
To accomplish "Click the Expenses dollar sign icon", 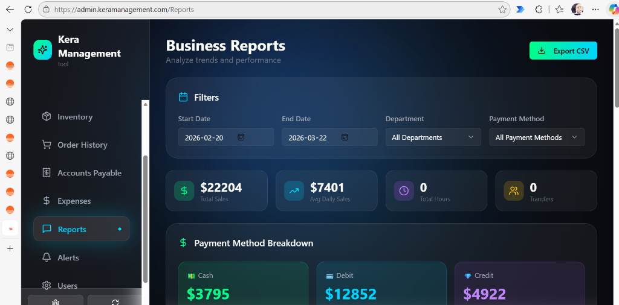I will (47, 201).
